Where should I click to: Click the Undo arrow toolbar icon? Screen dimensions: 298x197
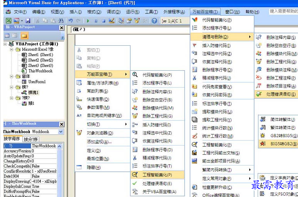71,20
